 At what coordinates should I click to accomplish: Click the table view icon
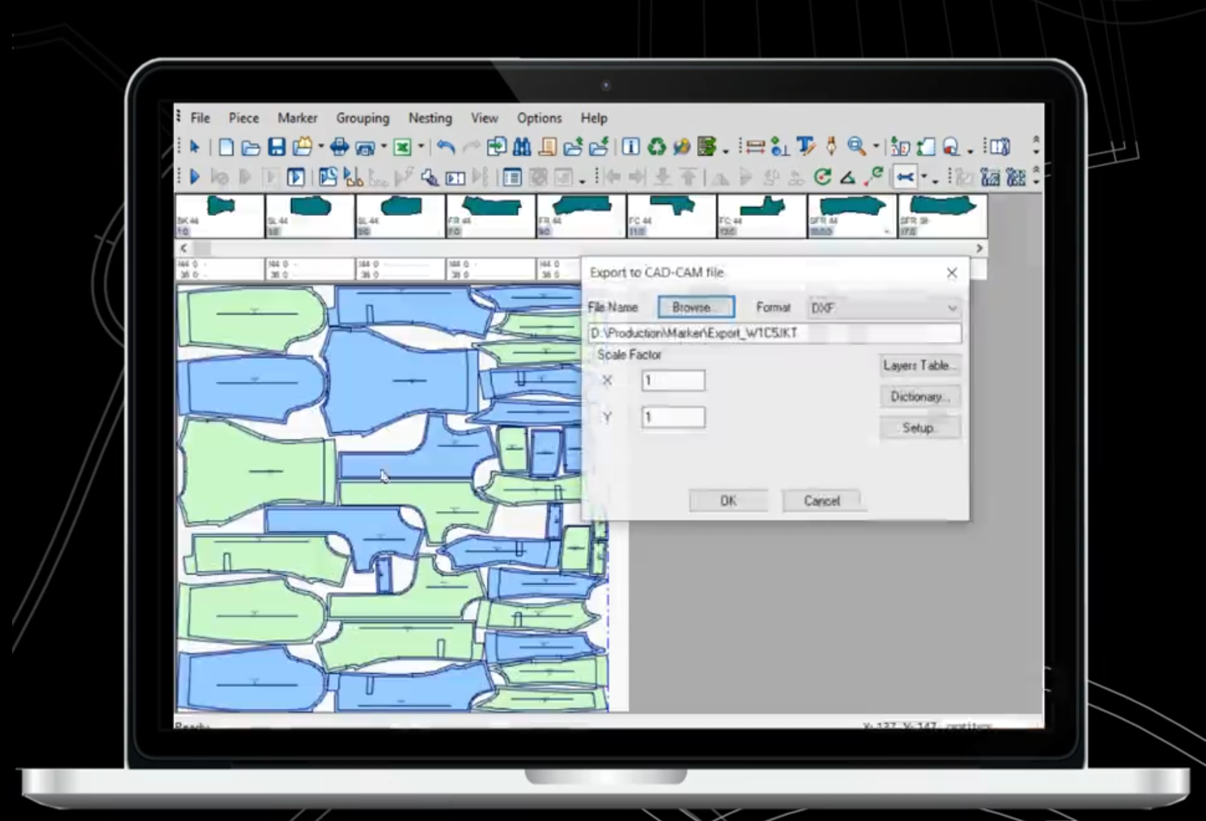click(512, 177)
